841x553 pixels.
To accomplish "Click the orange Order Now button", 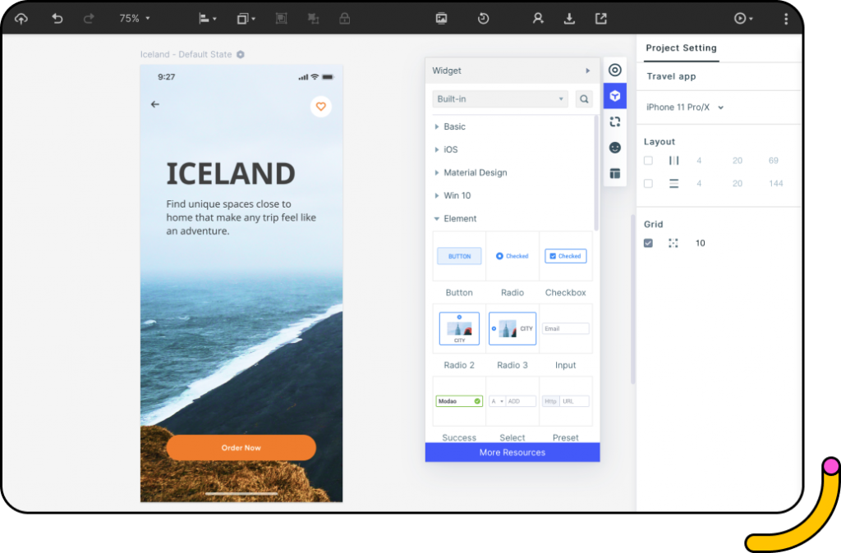I will click(241, 447).
